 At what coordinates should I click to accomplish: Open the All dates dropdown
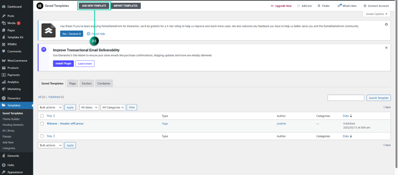(x=89, y=107)
